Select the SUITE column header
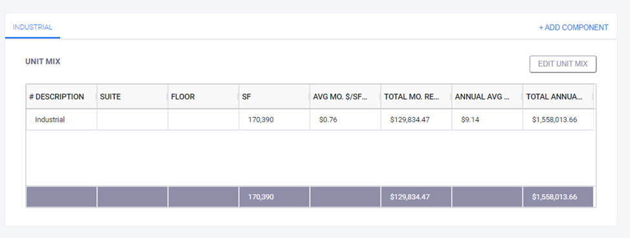 click(x=132, y=96)
